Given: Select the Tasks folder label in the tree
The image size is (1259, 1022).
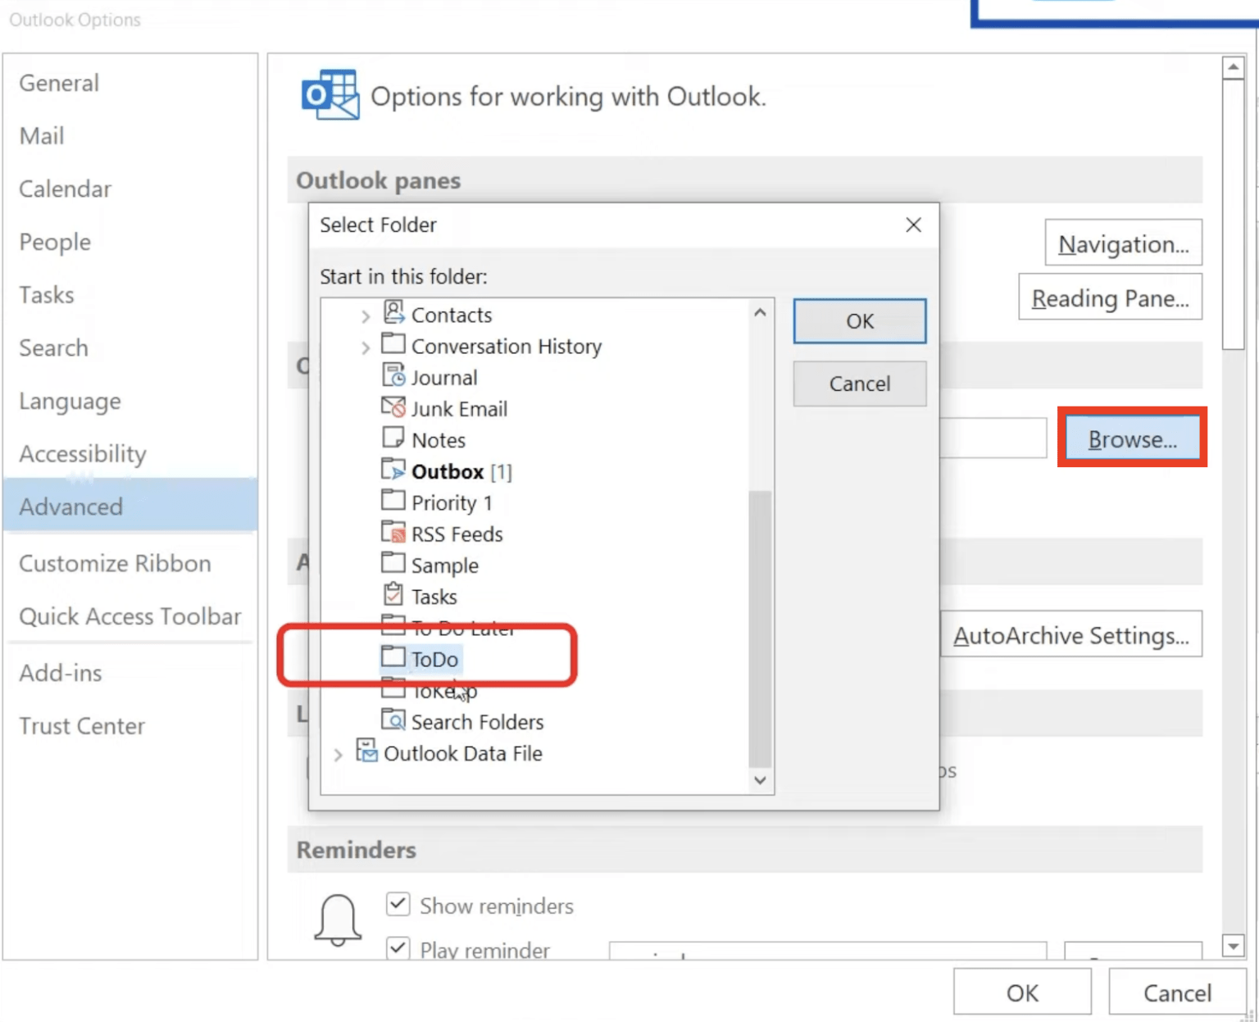Looking at the screenshot, I should tap(434, 597).
